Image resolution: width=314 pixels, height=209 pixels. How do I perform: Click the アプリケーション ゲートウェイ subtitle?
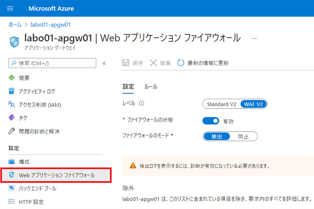(x=50, y=48)
